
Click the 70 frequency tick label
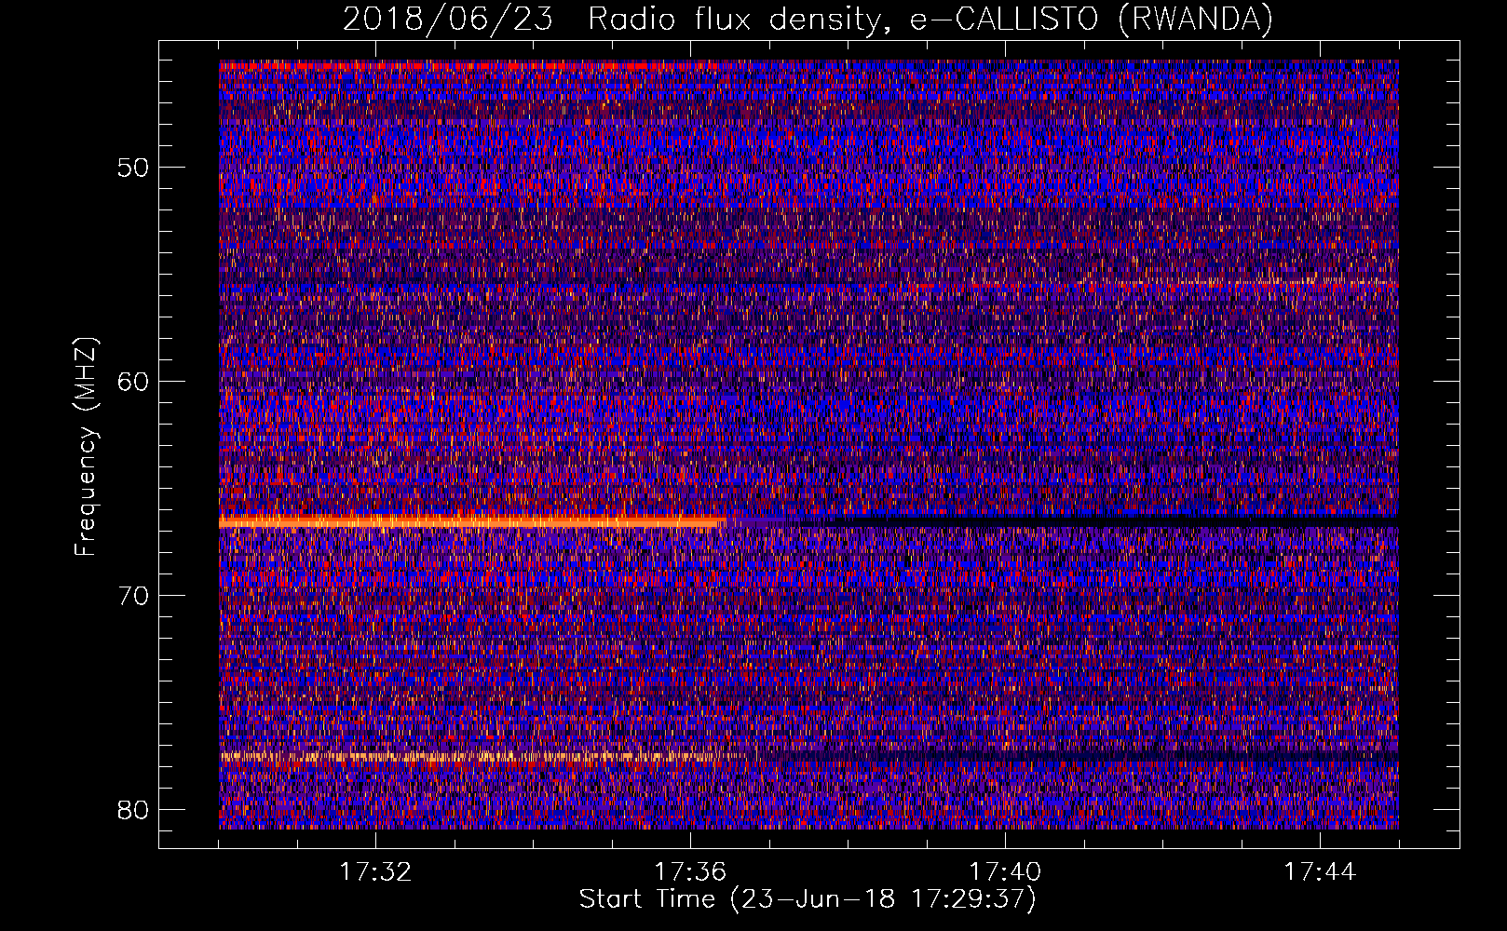click(x=134, y=596)
